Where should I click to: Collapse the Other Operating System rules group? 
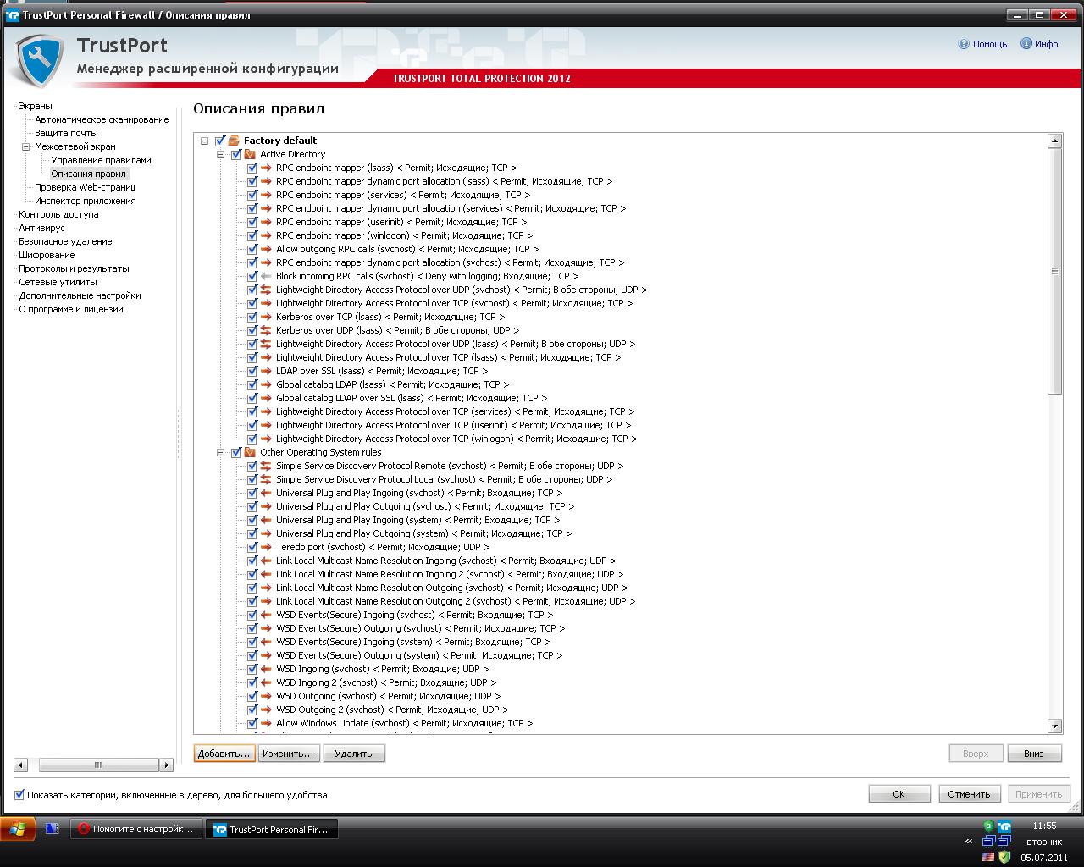coord(220,452)
